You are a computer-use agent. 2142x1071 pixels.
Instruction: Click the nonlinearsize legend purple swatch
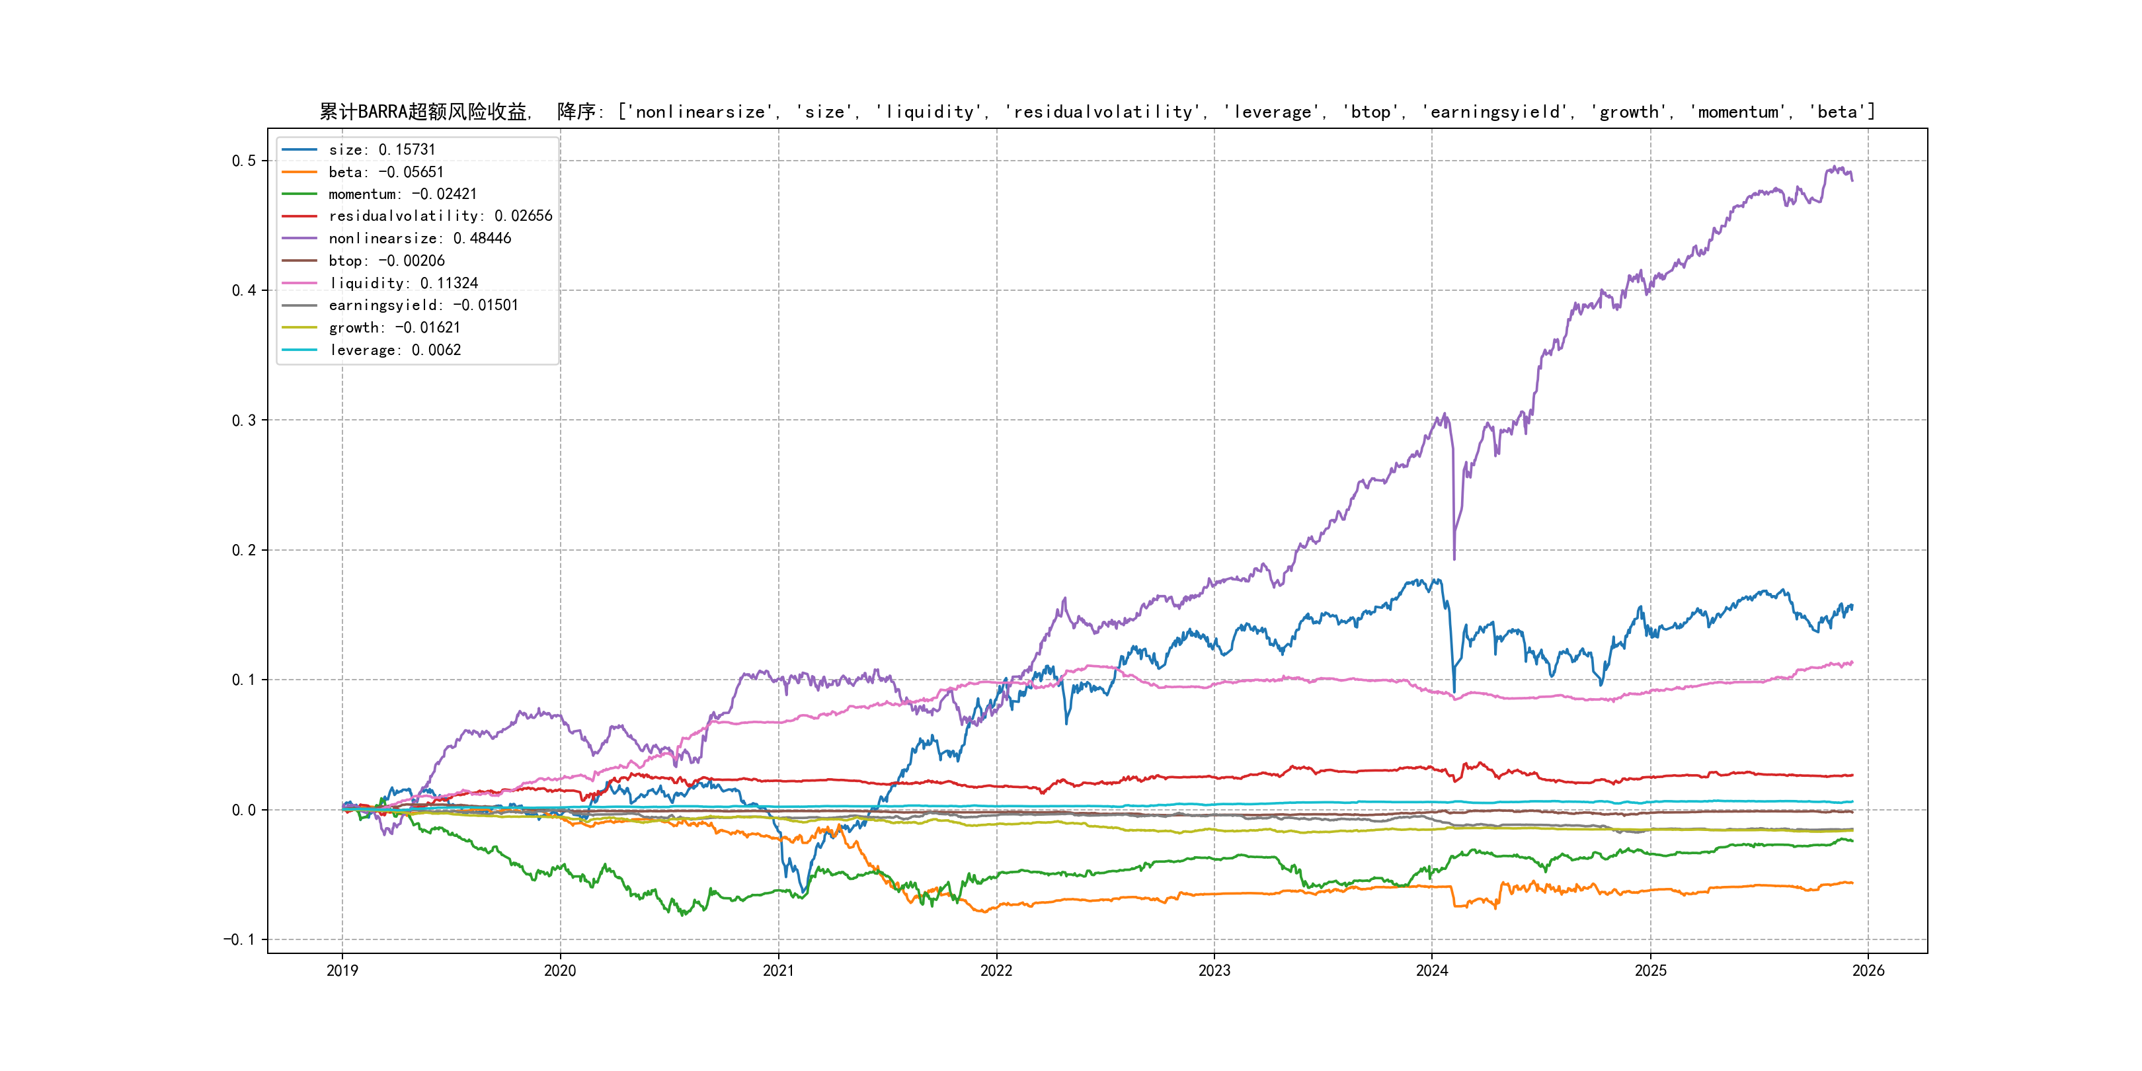(299, 239)
